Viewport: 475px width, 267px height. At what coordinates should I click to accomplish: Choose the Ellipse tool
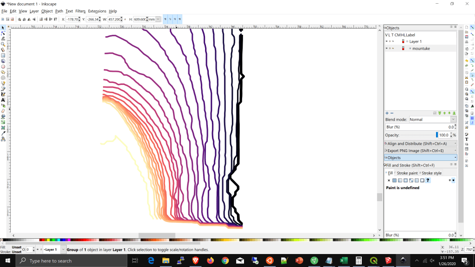coord(3,67)
